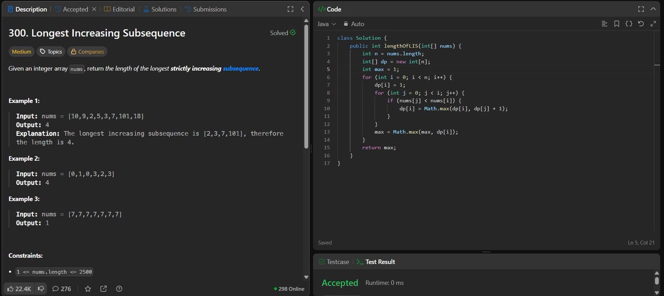Click the Accepted result text

click(x=340, y=283)
